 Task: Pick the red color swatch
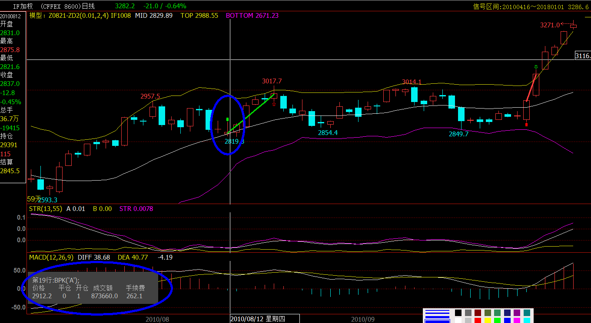[478, 320]
